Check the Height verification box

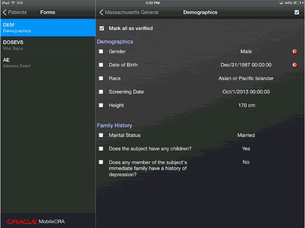(x=101, y=105)
